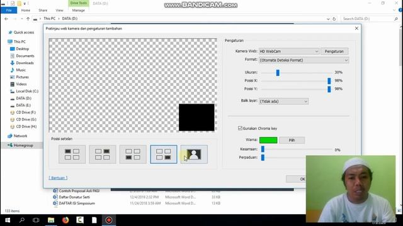Open the File menu in Explorer

[9, 10]
